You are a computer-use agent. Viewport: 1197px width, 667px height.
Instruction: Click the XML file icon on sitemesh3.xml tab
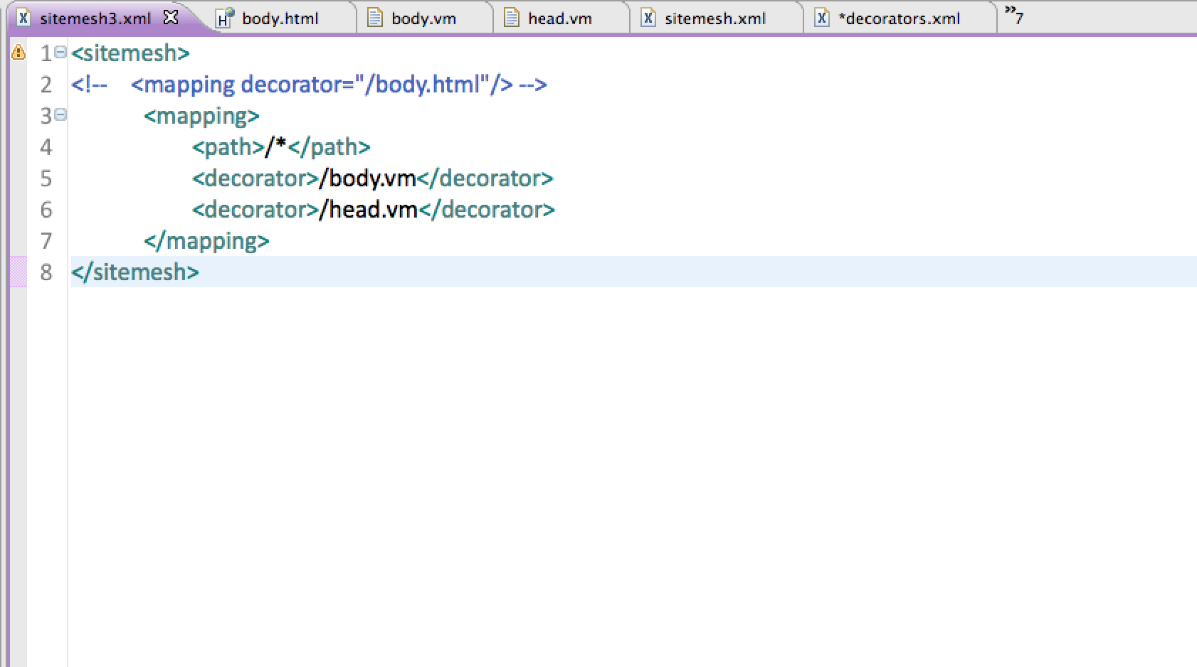23,18
